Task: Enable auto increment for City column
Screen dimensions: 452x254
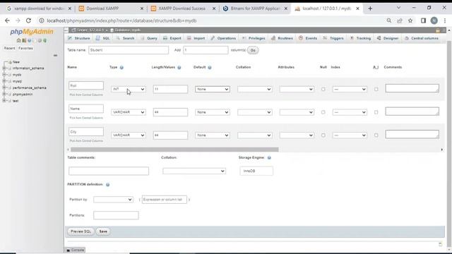Action: [x=376, y=135]
